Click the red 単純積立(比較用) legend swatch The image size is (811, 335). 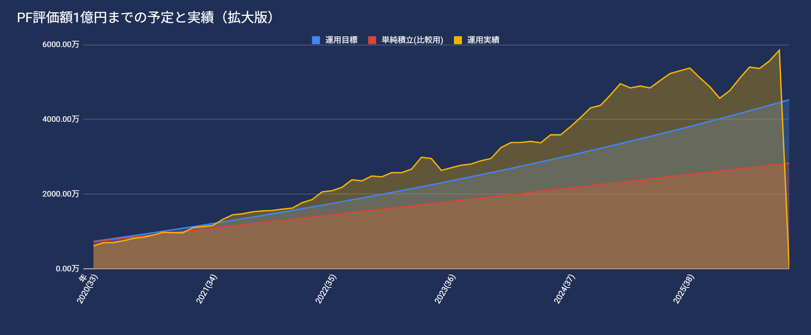pos(372,40)
